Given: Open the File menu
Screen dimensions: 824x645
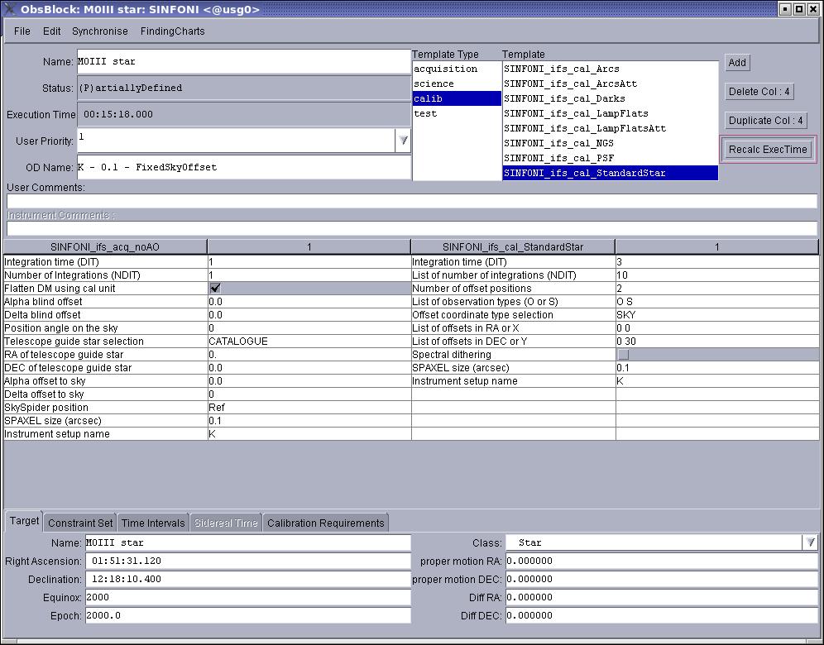Looking at the screenshot, I should click(x=22, y=31).
